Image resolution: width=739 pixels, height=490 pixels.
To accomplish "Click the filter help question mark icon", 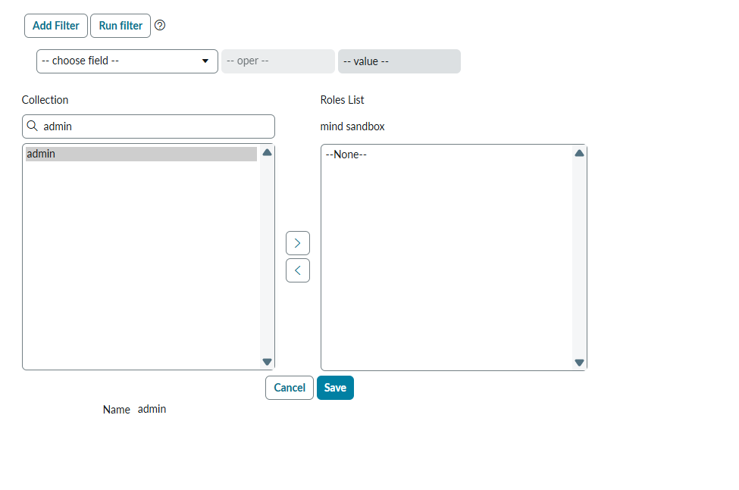I will 160,25.
